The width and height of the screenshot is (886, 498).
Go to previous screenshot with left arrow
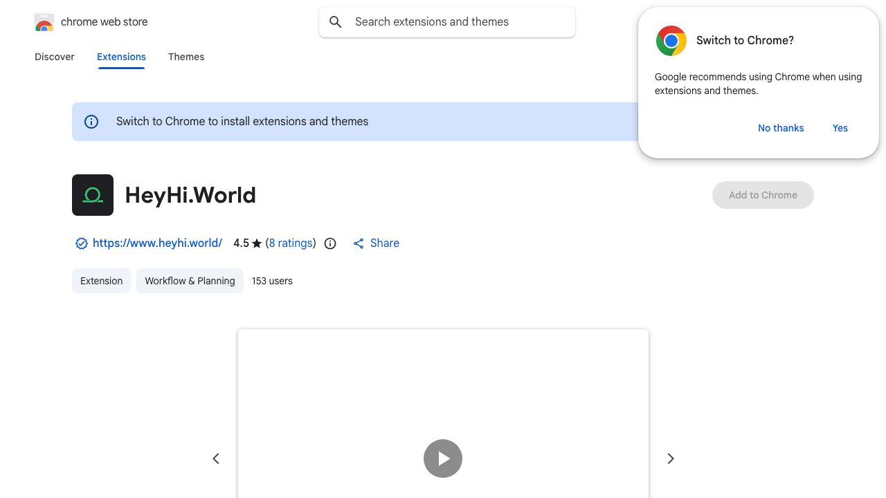216,459
